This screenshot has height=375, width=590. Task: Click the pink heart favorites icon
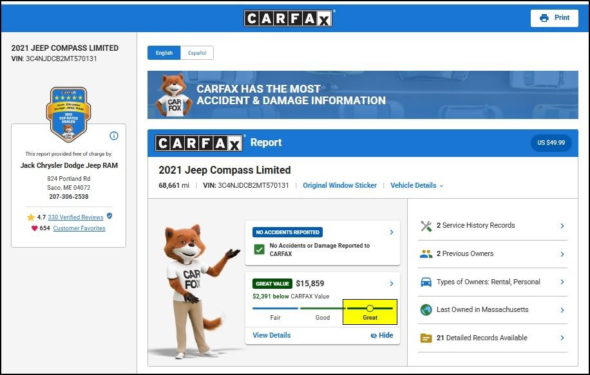34,228
